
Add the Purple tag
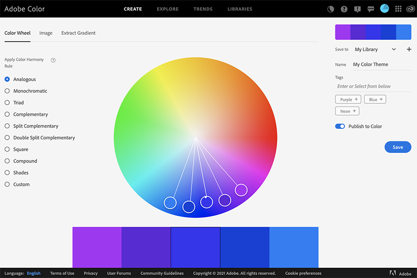pyautogui.click(x=348, y=100)
